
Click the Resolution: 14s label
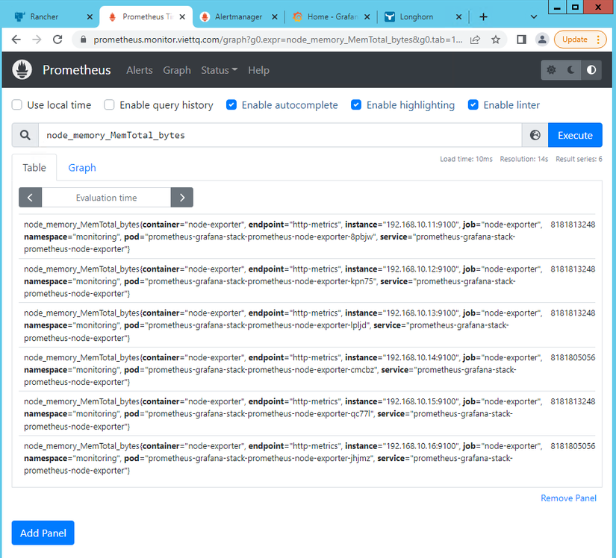click(523, 159)
